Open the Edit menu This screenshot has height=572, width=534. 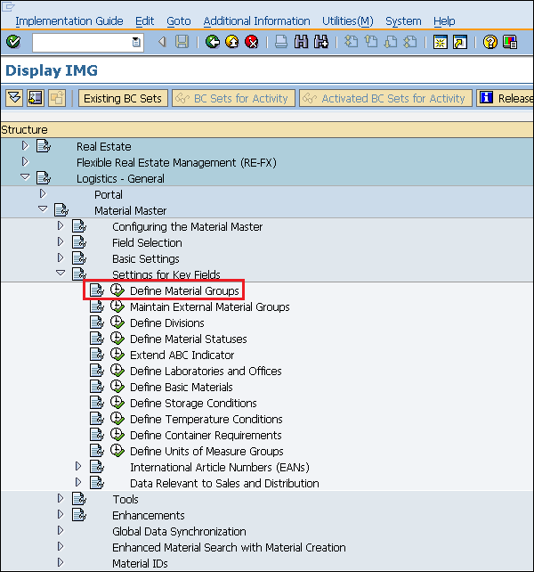[145, 21]
